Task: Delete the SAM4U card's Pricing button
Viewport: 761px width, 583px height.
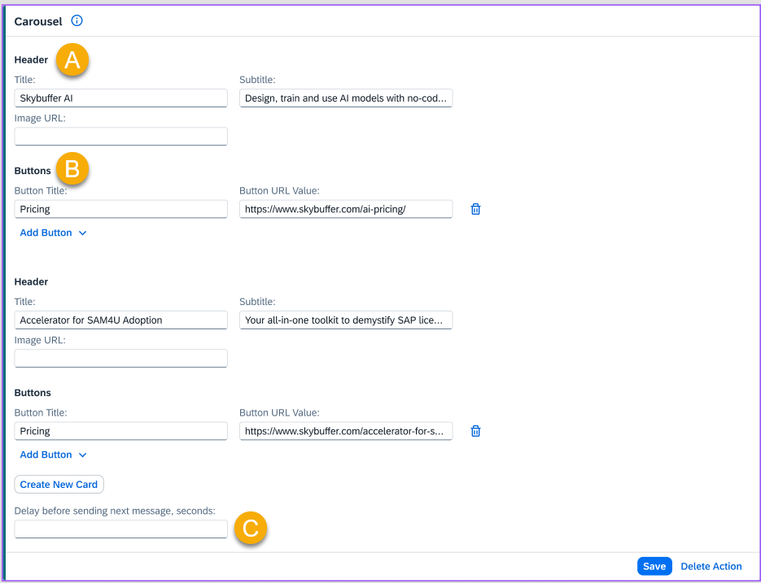Action: (x=476, y=431)
